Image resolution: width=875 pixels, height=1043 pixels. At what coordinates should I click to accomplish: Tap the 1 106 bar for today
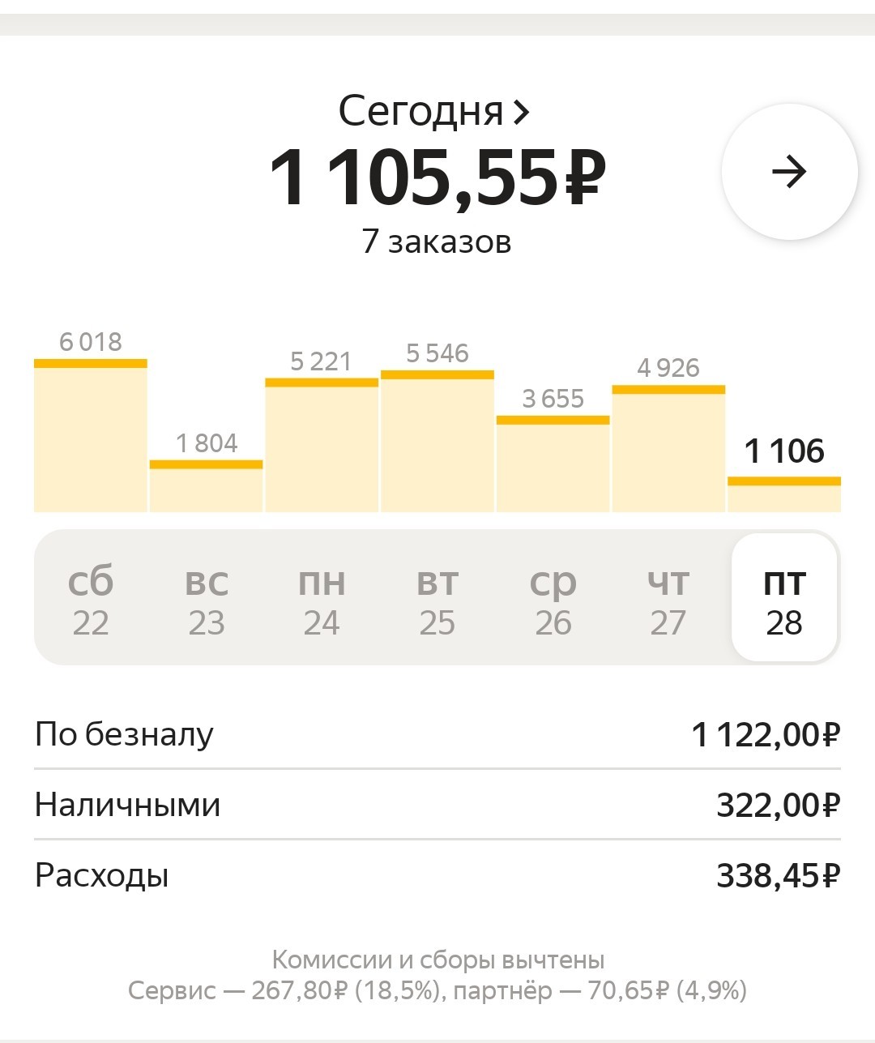(784, 494)
